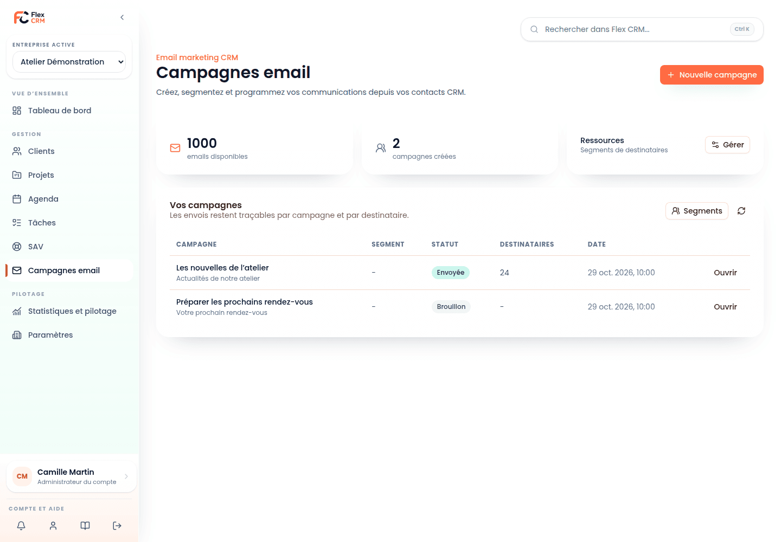Click the SAV lifebuoy icon

pos(17,247)
